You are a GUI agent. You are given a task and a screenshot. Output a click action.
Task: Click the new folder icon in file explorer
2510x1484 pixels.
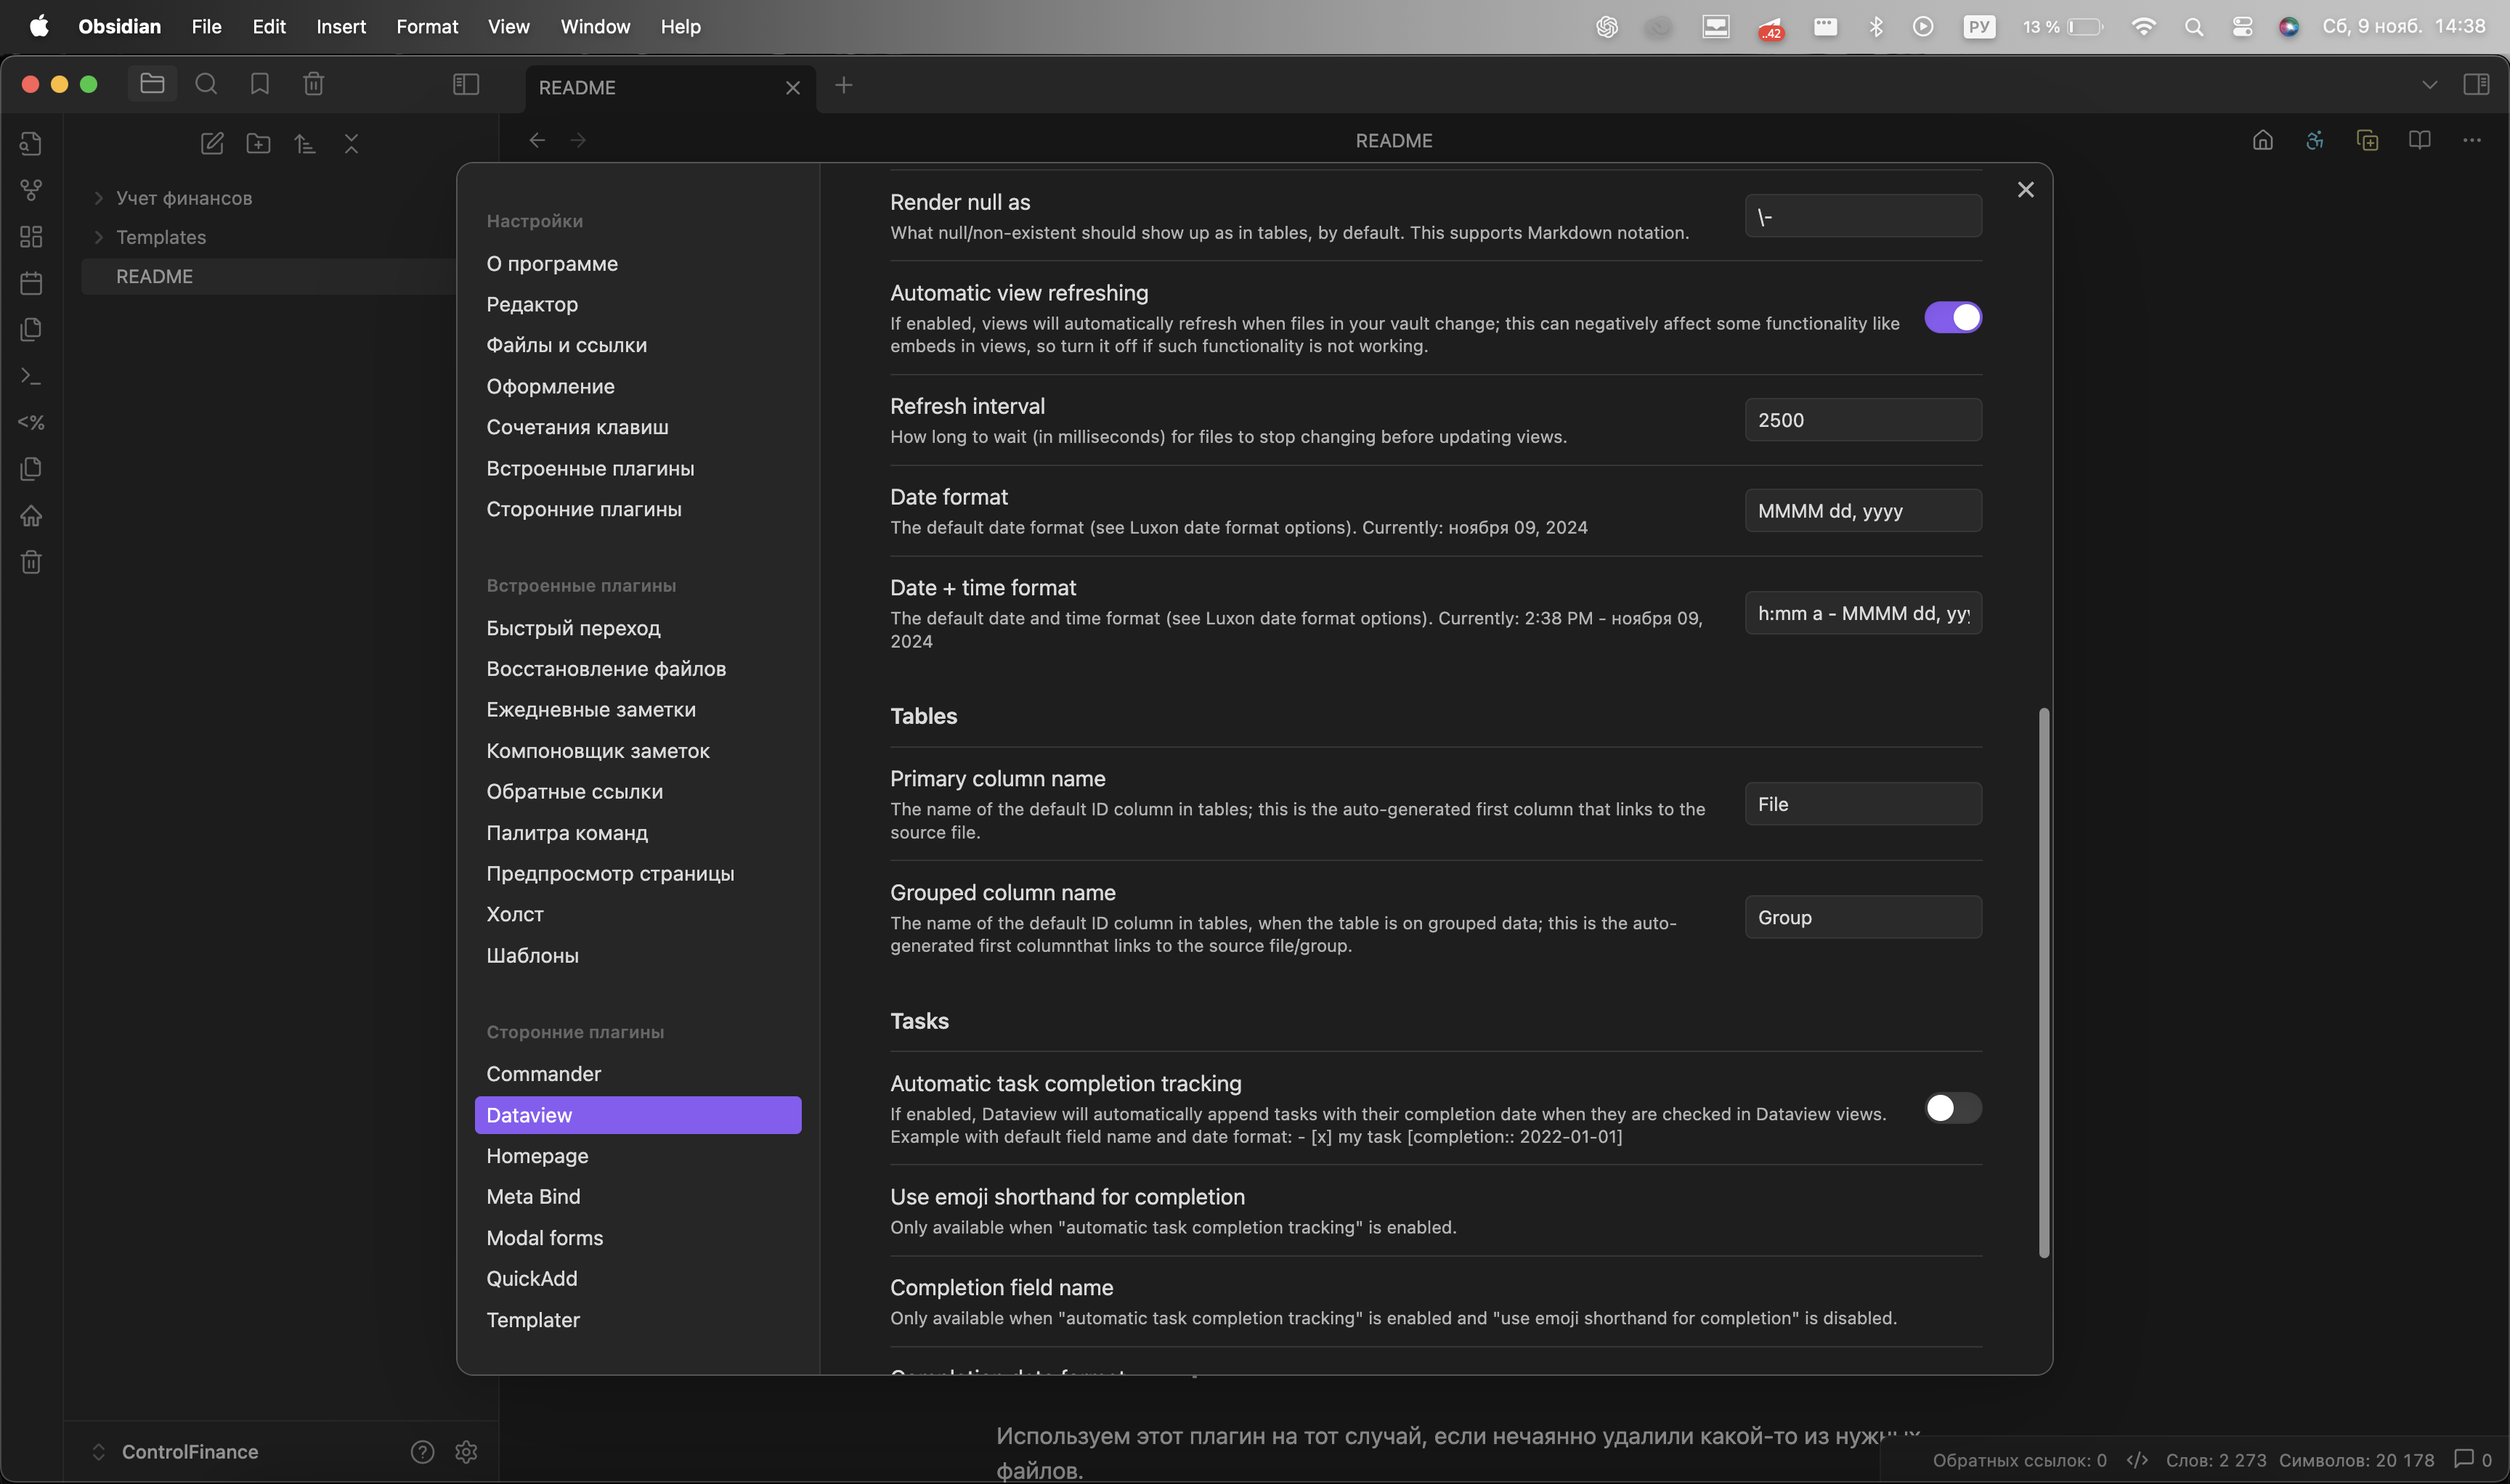258,144
